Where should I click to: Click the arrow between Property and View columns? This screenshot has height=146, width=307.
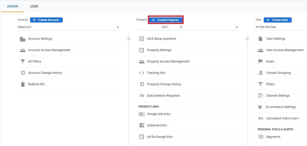(x=247, y=39)
